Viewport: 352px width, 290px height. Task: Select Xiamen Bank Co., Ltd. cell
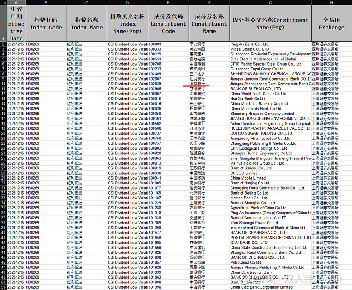(x=270, y=198)
